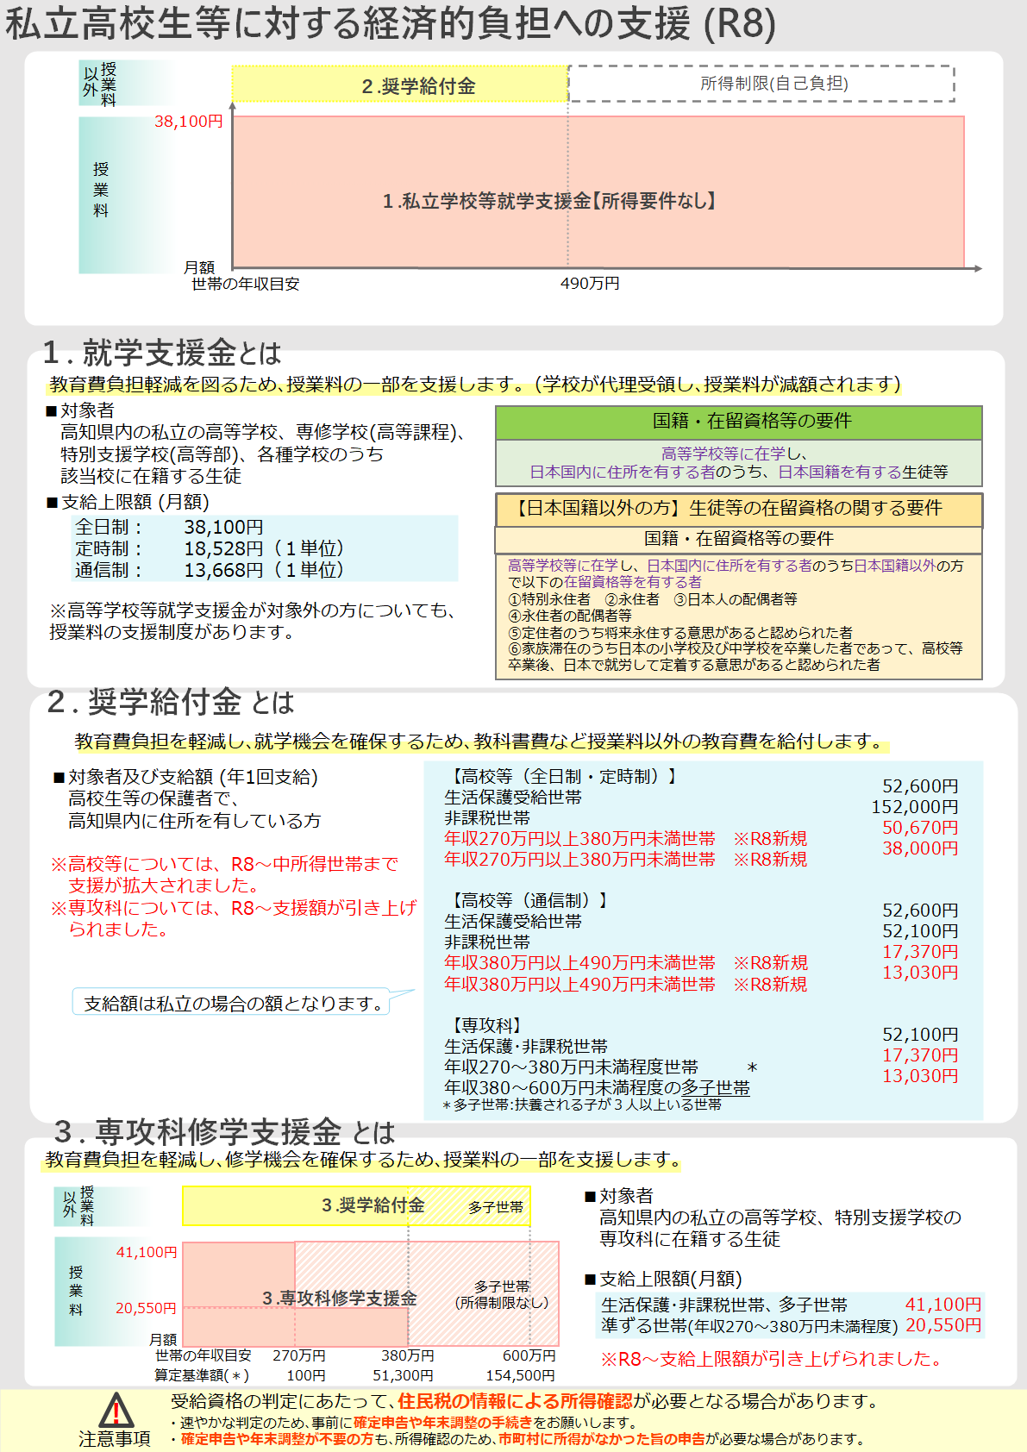Screen dimensions: 1027x1452
Task: Select the page title 私立高校生等に対する経済的負担への支援 (R8)
Action: click(x=391, y=23)
